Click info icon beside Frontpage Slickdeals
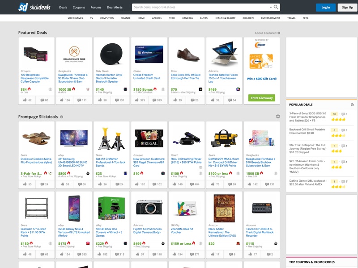 [61, 117]
